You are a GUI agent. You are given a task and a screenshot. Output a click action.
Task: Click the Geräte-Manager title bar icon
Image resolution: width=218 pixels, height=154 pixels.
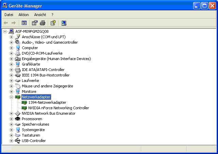tap(5, 6)
